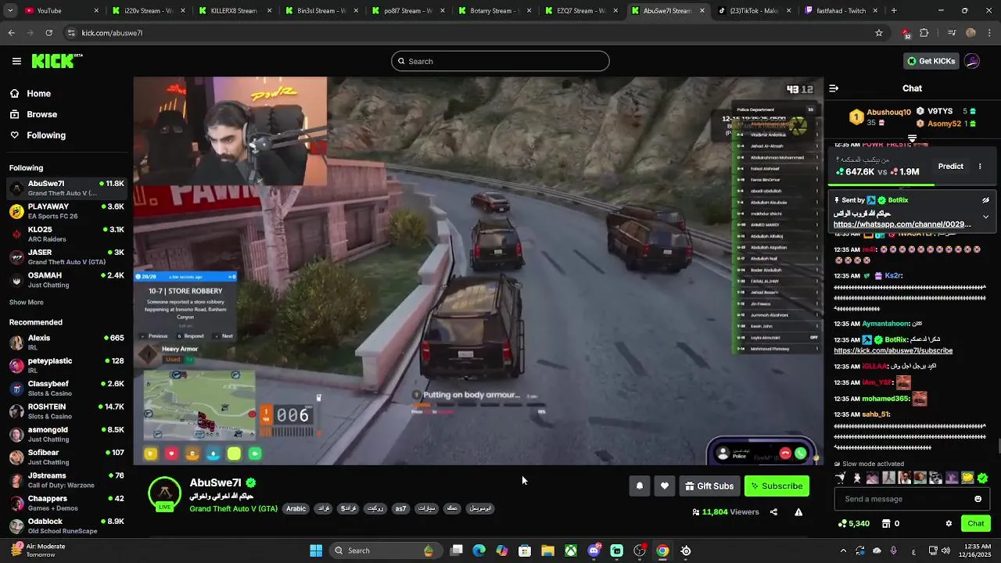
Task: Show hidden system tray icons
Action: (843, 550)
